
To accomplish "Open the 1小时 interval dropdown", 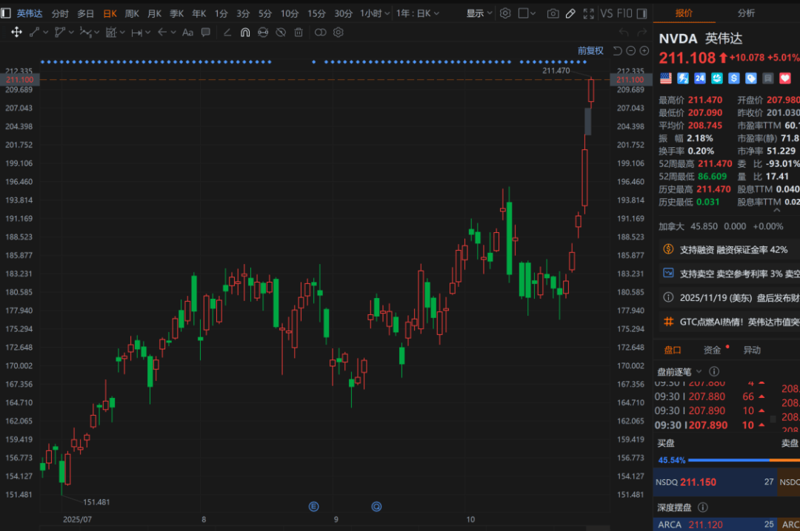I will tap(373, 13).
